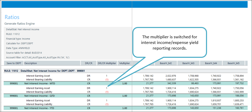
Task: Click the value 1,563,999
Action: (x=238, y=92)
